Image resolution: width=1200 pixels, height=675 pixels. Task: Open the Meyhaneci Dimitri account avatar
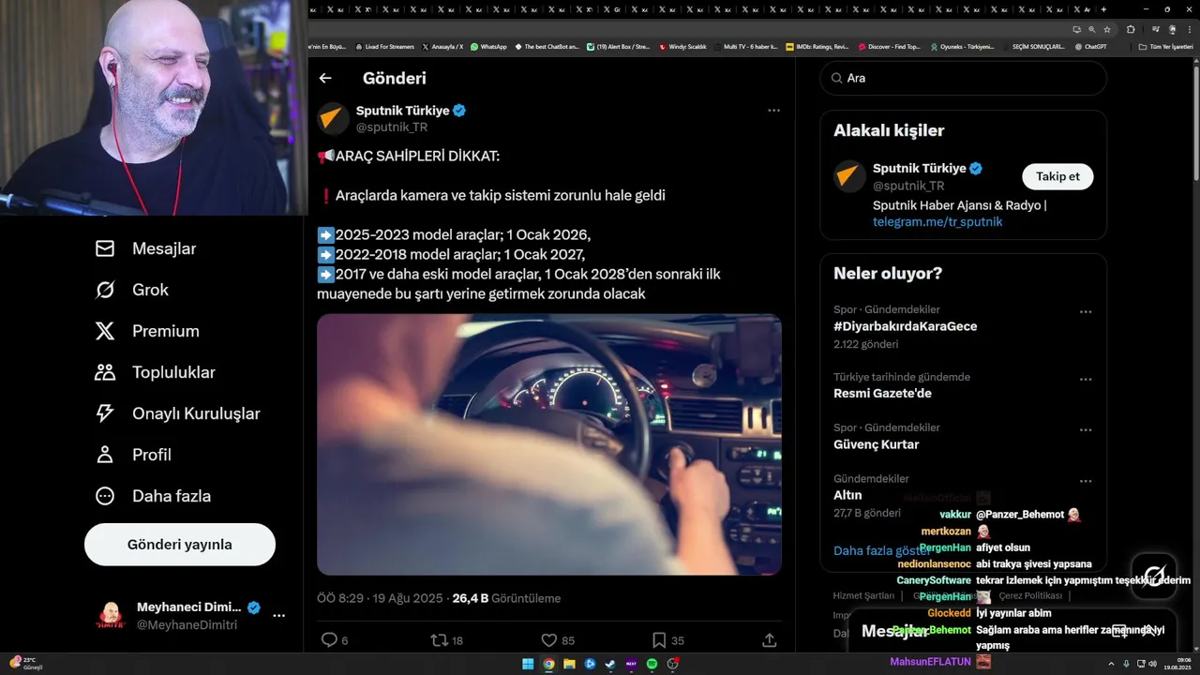[111, 616]
